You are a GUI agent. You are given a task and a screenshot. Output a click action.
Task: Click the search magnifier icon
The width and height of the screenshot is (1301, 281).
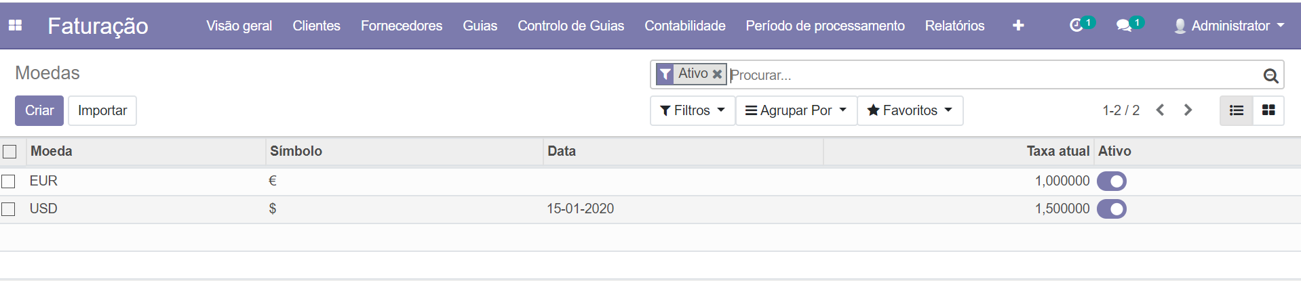click(x=1270, y=76)
